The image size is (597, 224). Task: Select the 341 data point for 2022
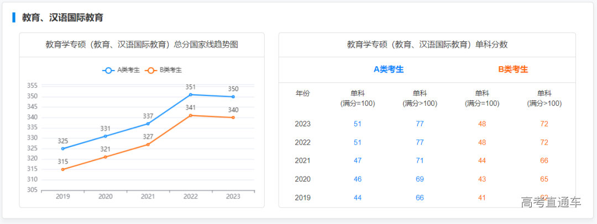tap(191, 115)
